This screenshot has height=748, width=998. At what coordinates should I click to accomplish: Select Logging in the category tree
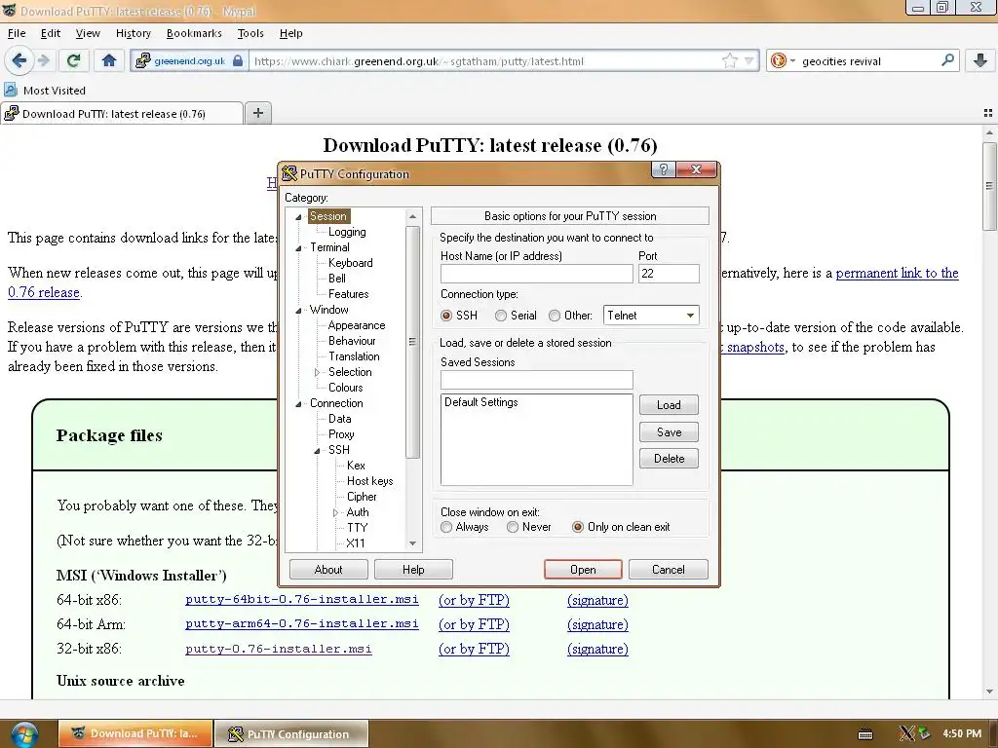pos(347,232)
